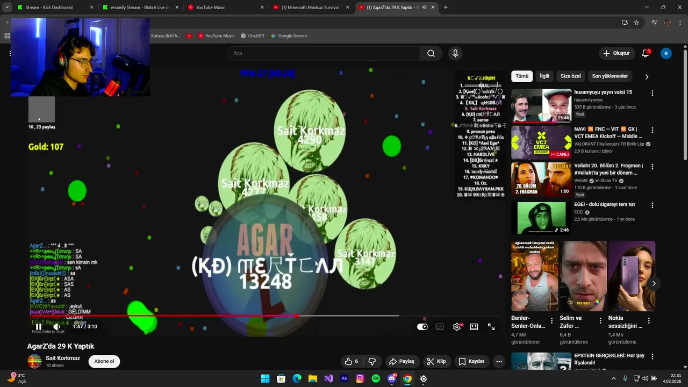Open the YouTube Music bookmark
This screenshot has height=387, width=688.
coord(216,36)
